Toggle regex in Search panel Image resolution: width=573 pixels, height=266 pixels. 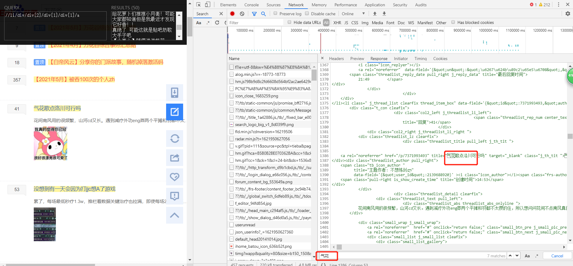(208, 23)
